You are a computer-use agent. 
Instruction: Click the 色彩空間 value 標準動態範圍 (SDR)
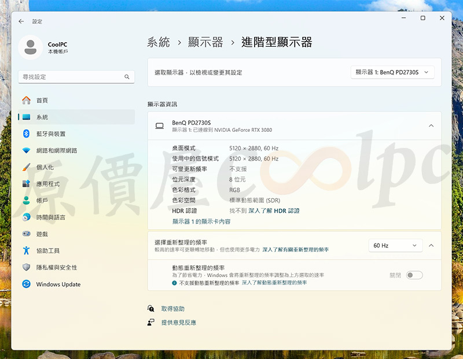tap(255, 200)
